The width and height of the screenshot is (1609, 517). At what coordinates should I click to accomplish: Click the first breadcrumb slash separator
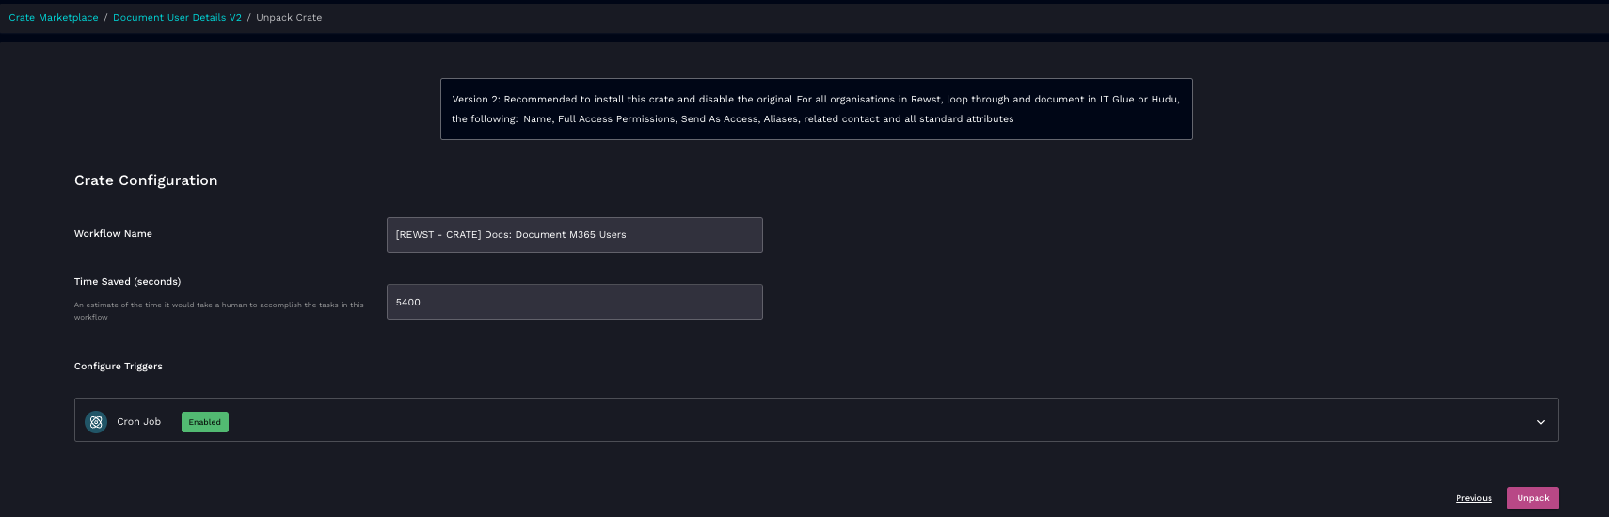(105, 18)
